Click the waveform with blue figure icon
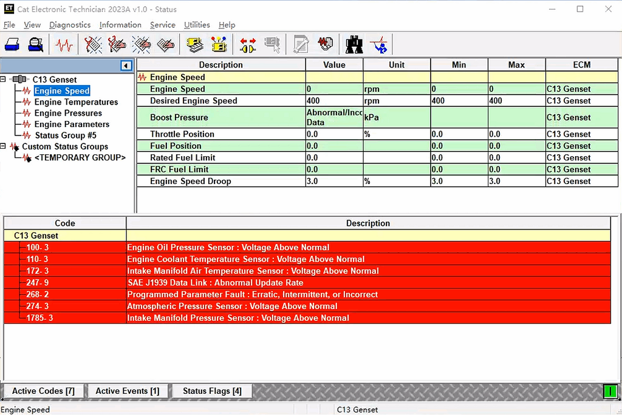The height and width of the screenshot is (415, 622). (x=379, y=44)
